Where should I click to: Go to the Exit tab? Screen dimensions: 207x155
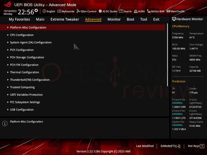(156, 19)
